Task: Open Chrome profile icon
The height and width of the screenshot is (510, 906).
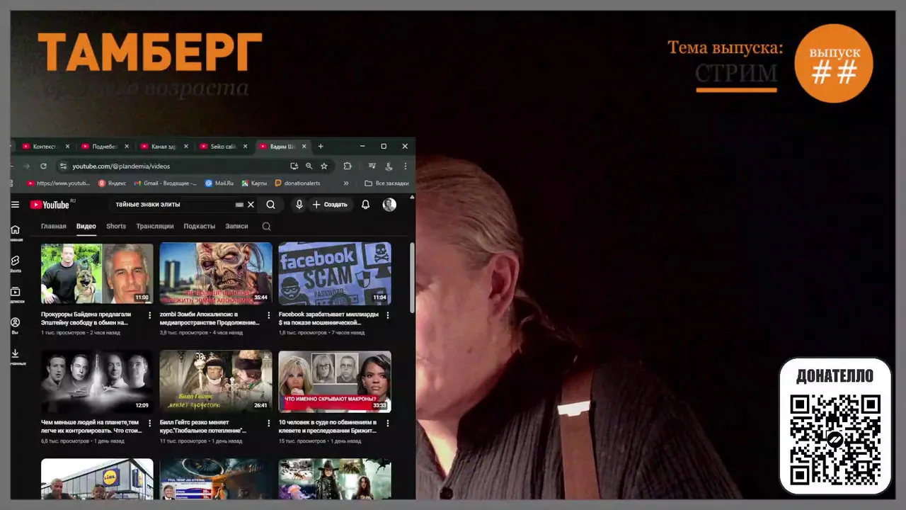Action: 389,166
